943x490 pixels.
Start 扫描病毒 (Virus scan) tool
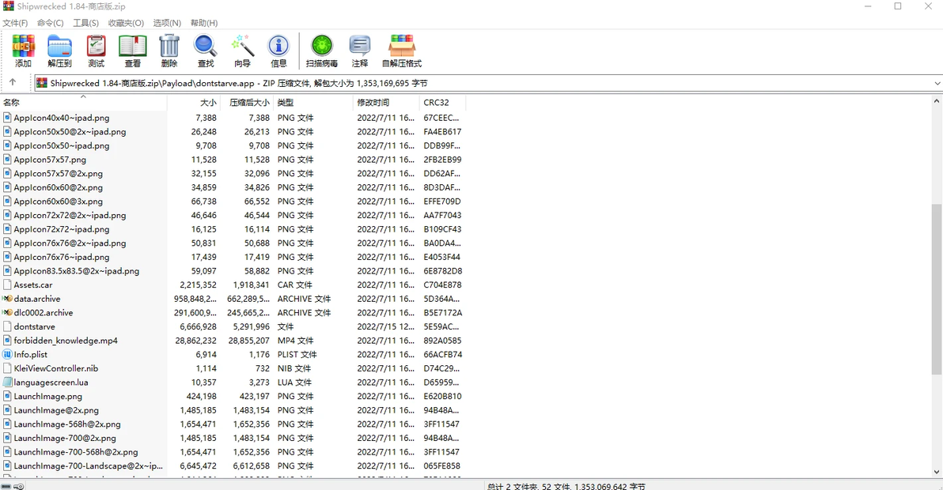[321, 51]
